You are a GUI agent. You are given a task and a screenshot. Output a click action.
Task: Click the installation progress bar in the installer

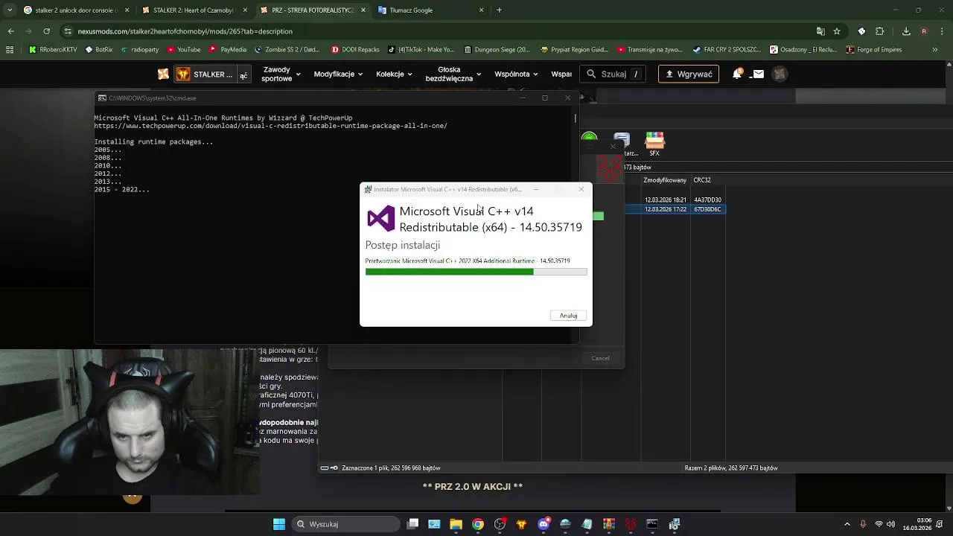pyautogui.click(x=476, y=272)
